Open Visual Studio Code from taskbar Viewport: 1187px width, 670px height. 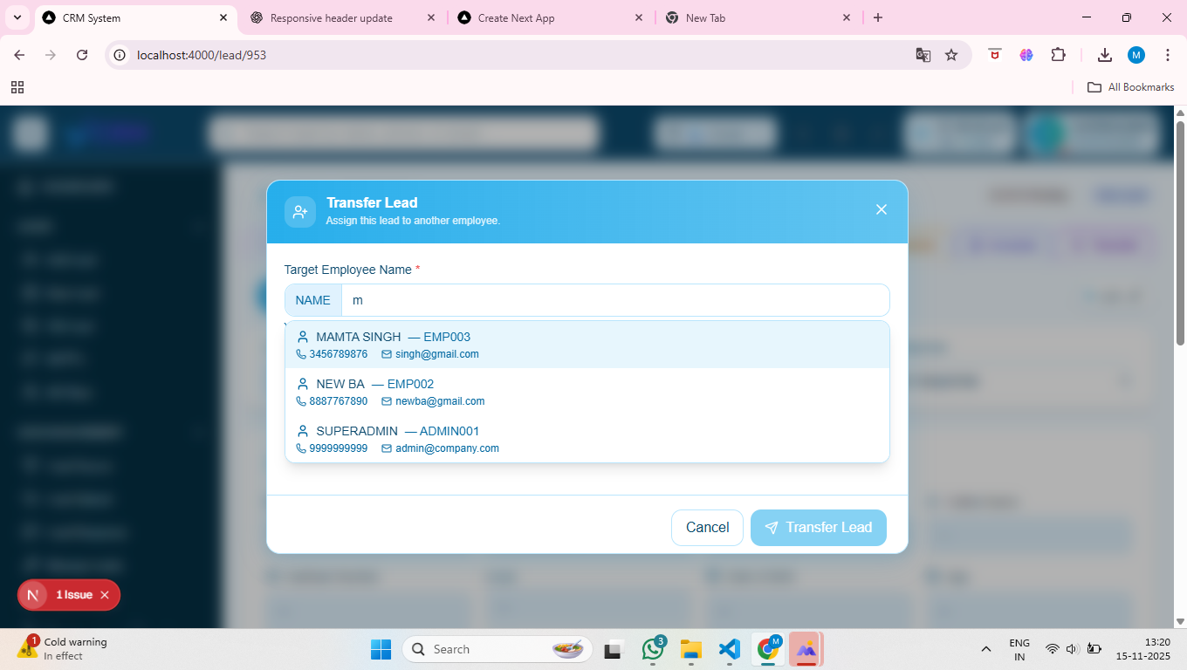(x=729, y=649)
